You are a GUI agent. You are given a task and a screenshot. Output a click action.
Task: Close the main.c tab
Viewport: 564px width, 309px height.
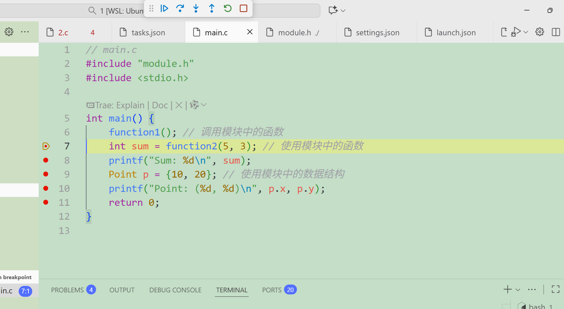point(250,32)
